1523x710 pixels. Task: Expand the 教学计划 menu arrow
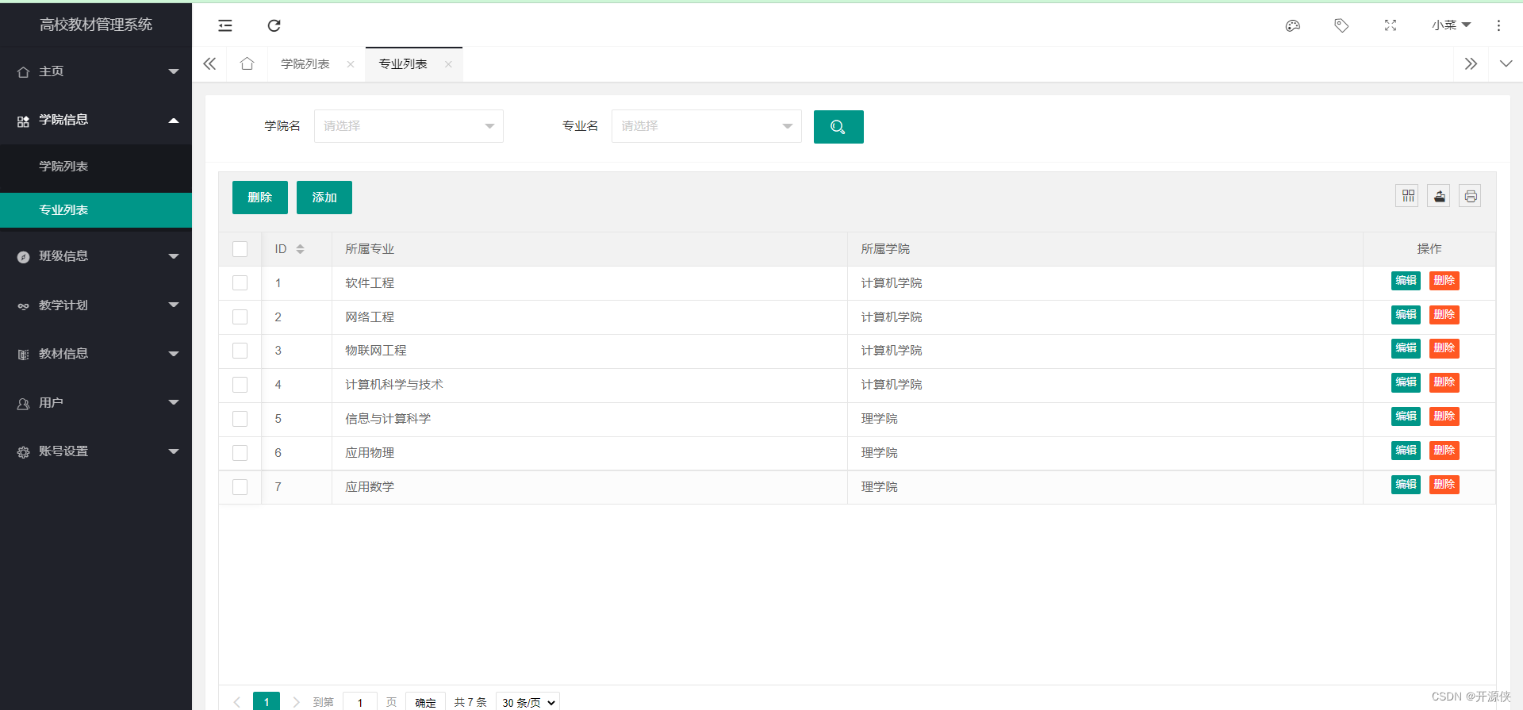[174, 305]
